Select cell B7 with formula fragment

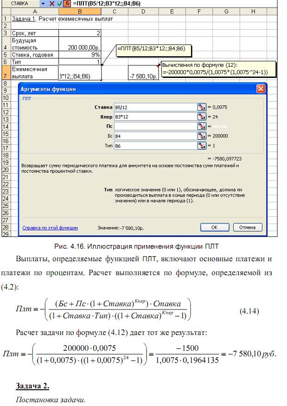point(80,73)
